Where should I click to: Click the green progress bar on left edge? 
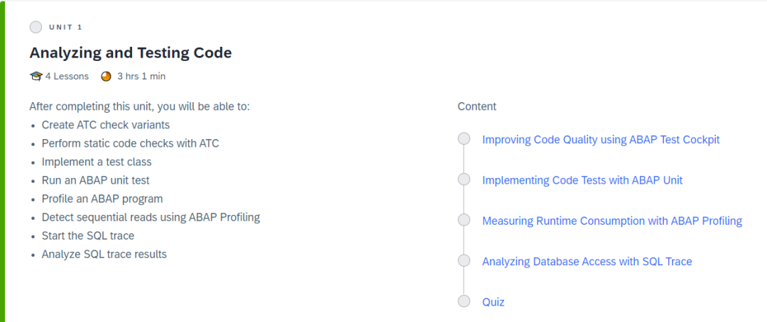[x=3, y=161]
